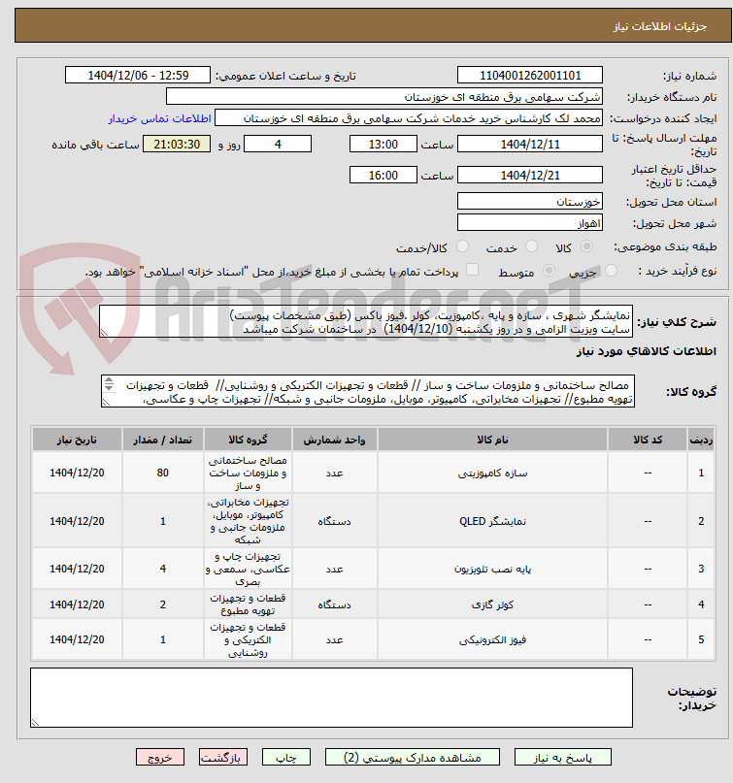Click the response deadline date 1404/12/11
This screenshot has height=783, width=733.
530,145
